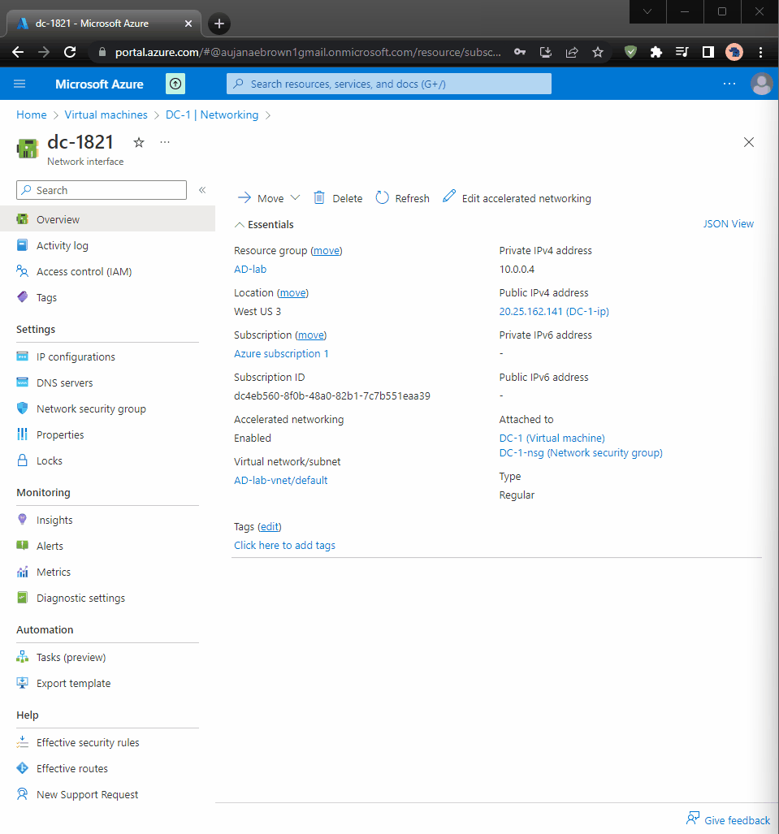Click the Metrics chart icon
The height and width of the screenshot is (834, 779).
[23, 571]
